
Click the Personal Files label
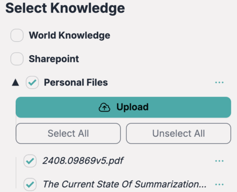click(76, 83)
